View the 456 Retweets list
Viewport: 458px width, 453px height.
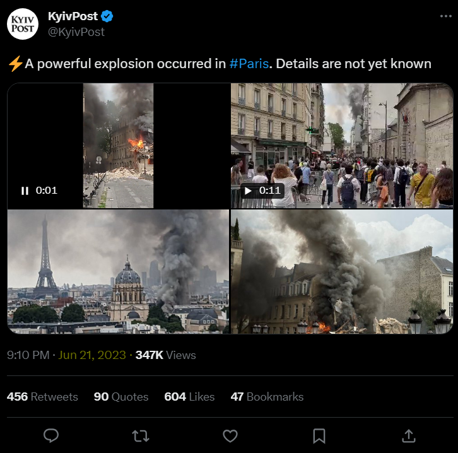tap(42, 397)
